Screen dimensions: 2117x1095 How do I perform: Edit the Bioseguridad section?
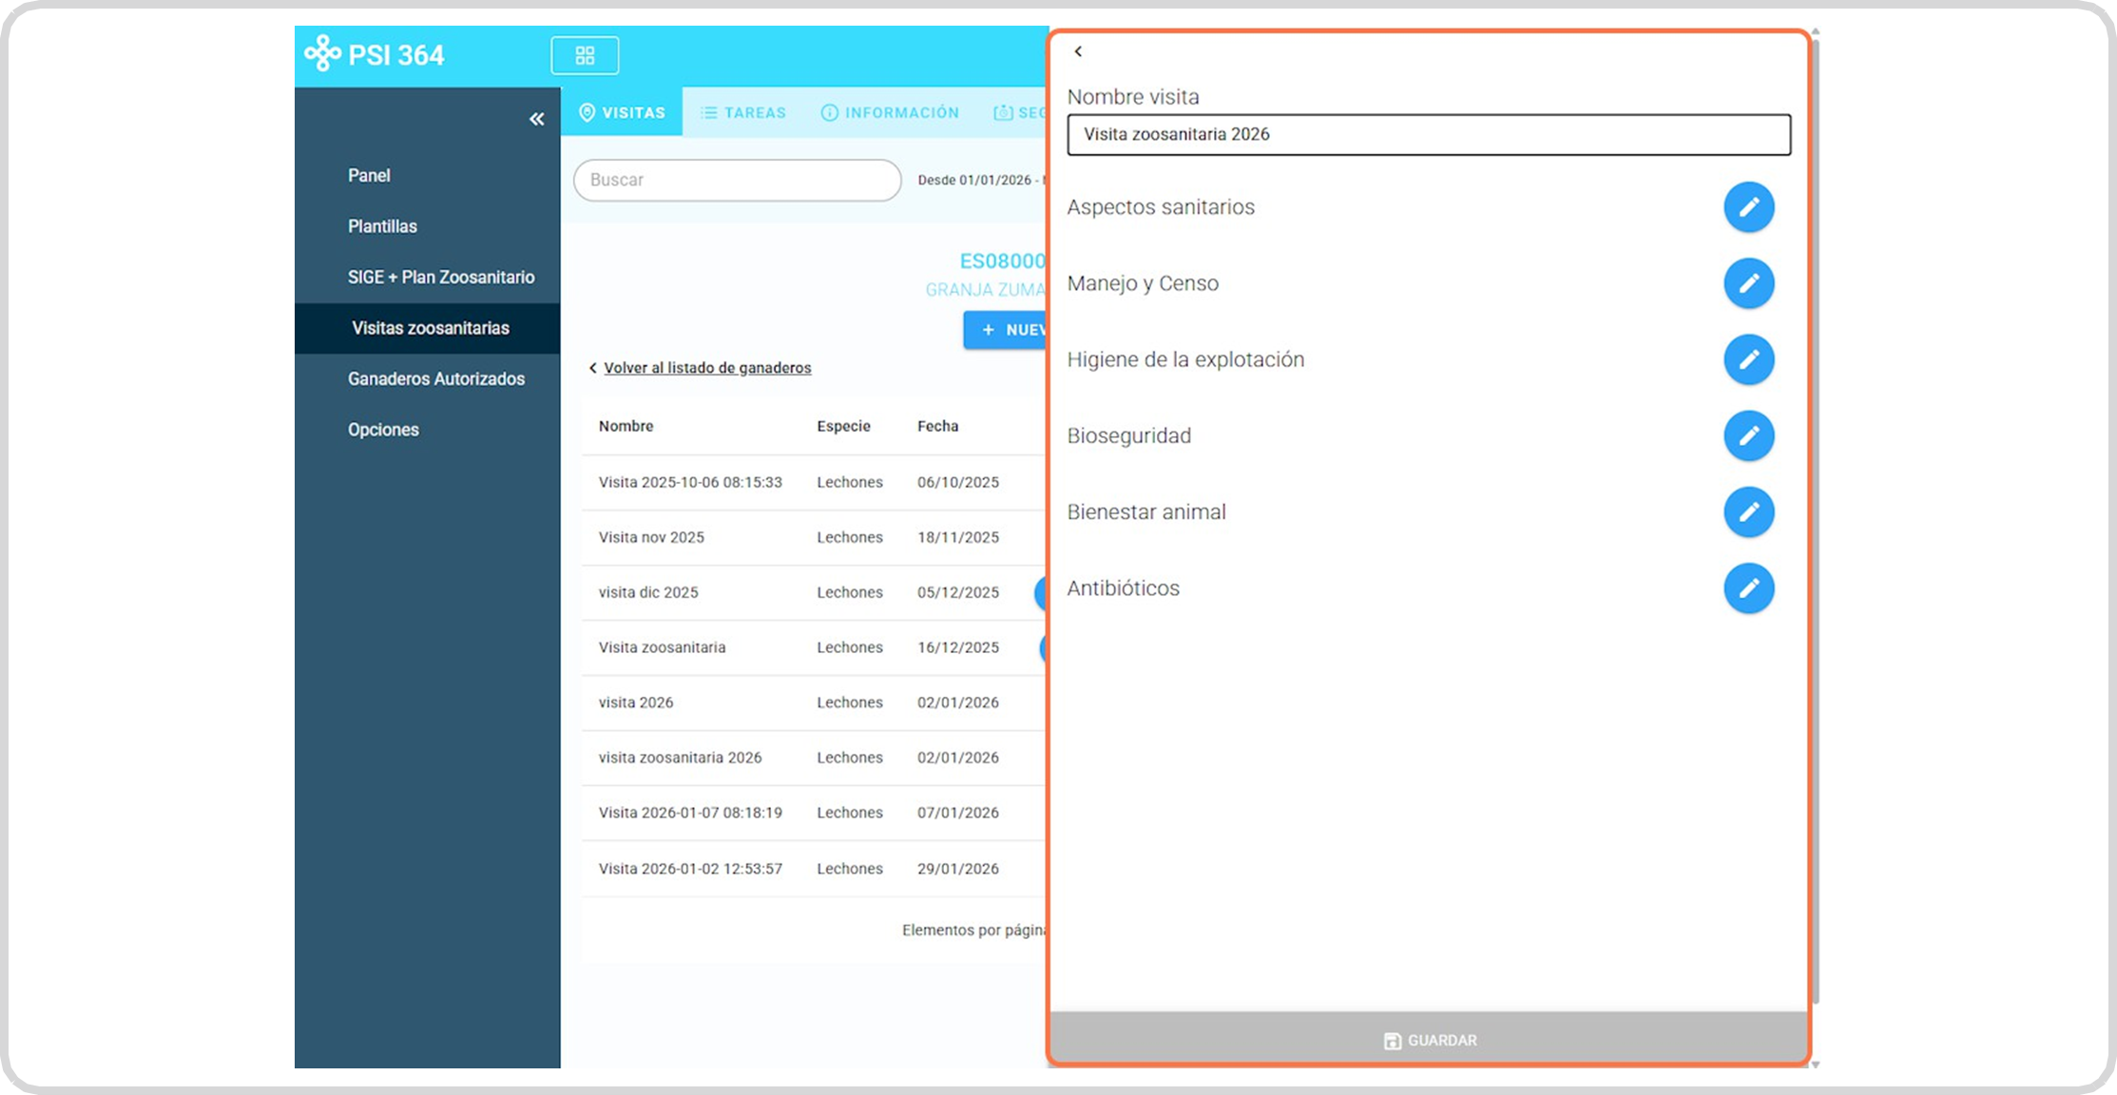(1748, 435)
